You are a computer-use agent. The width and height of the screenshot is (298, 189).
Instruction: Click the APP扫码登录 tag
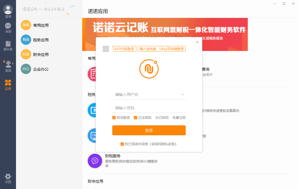[x=124, y=49]
